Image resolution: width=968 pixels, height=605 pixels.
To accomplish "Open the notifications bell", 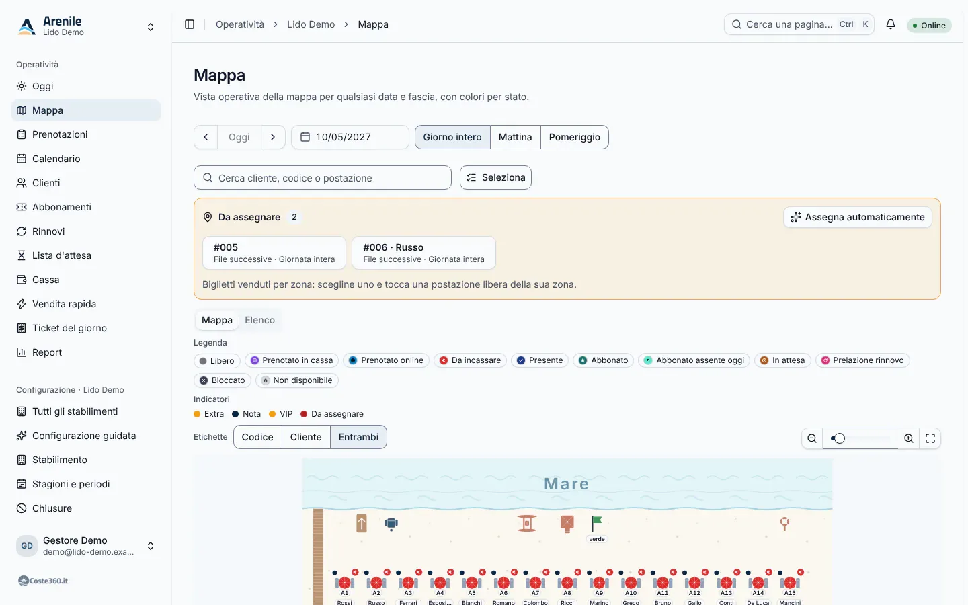I will [x=891, y=24].
